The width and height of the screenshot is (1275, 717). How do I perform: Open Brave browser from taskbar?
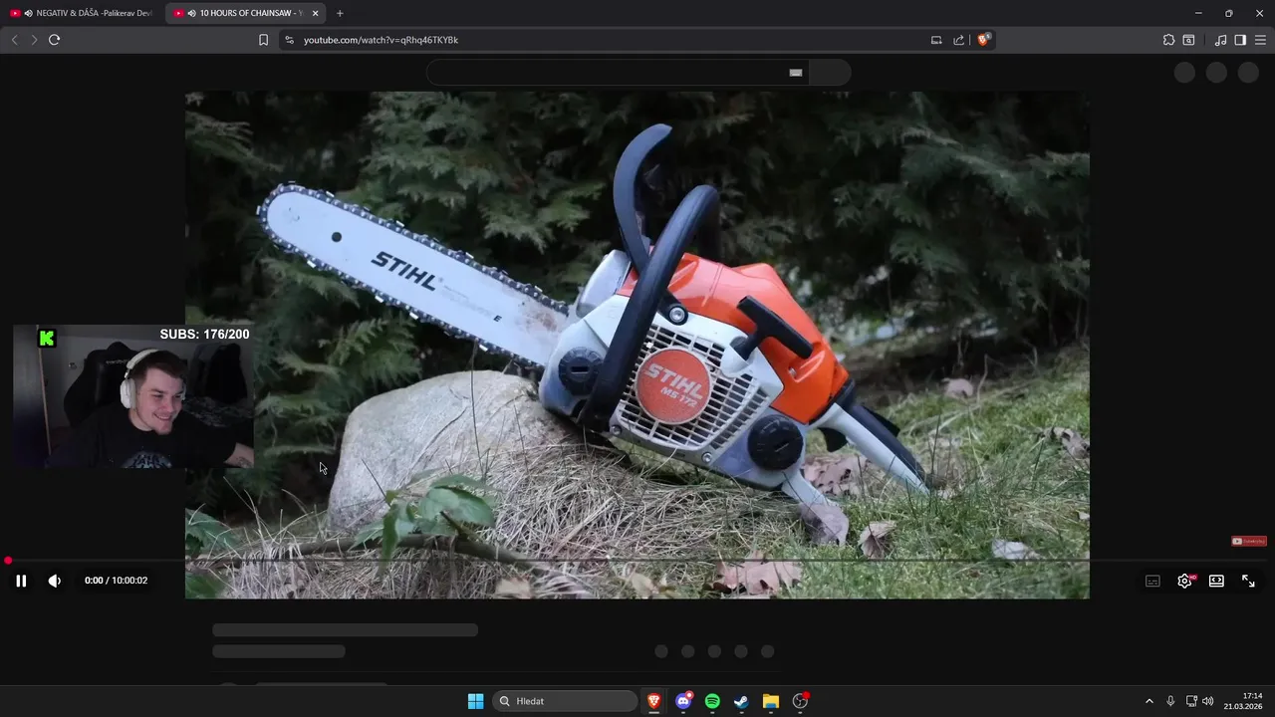coord(654,701)
